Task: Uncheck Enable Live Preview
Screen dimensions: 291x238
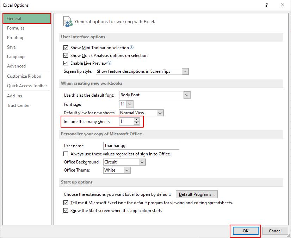Action: coord(66,63)
